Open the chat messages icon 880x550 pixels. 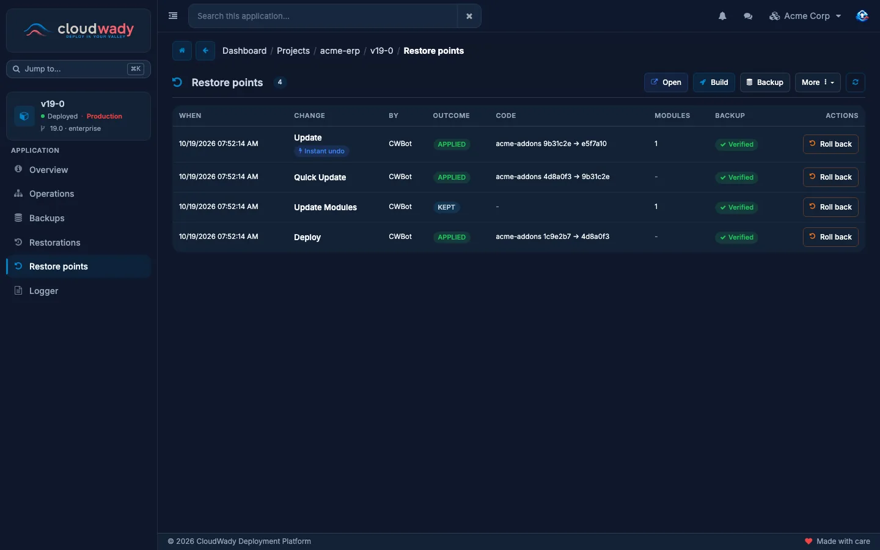[748, 16]
